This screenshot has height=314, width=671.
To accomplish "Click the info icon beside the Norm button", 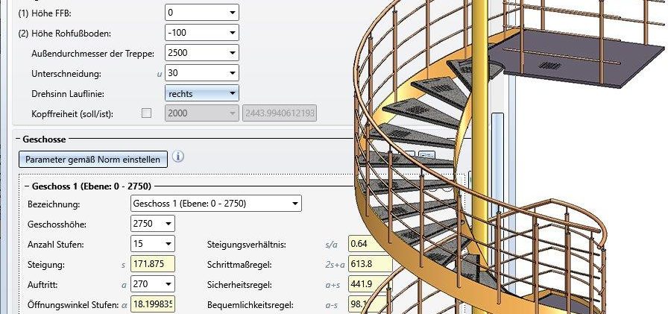I will 178,157.
